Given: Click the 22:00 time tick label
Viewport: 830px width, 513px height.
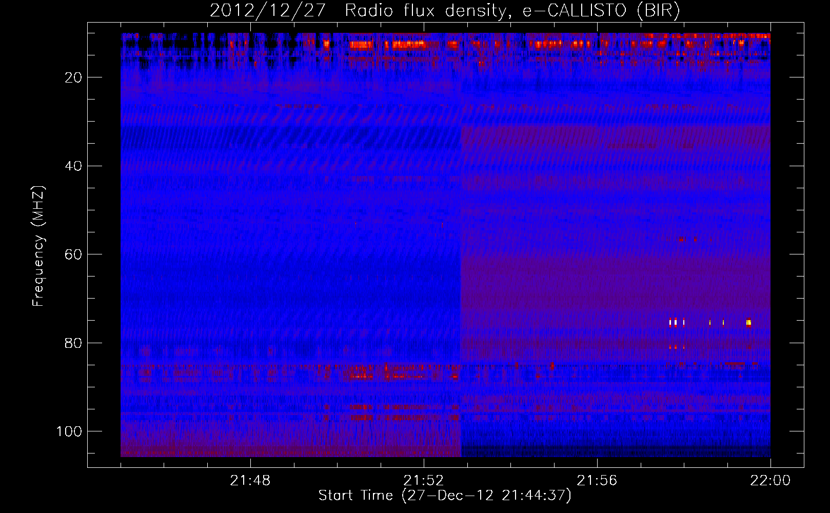Looking at the screenshot, I should pyautogui.click(x=770, y=481).
